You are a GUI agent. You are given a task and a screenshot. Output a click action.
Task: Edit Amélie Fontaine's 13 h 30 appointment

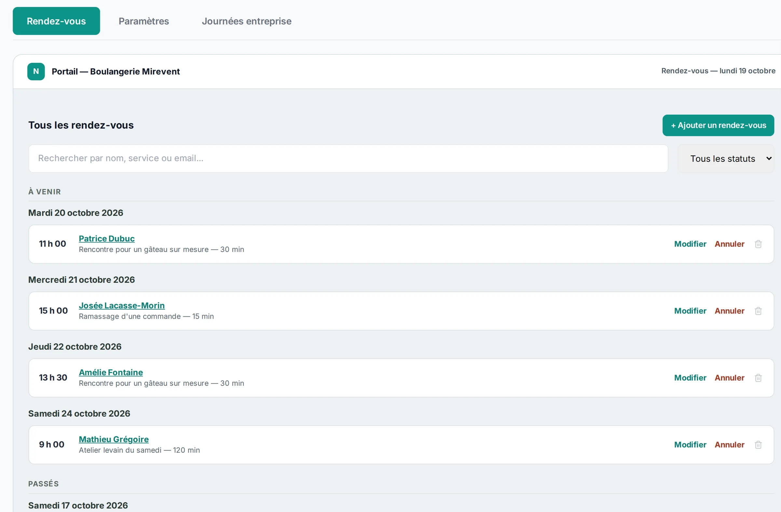pos(690,378)
